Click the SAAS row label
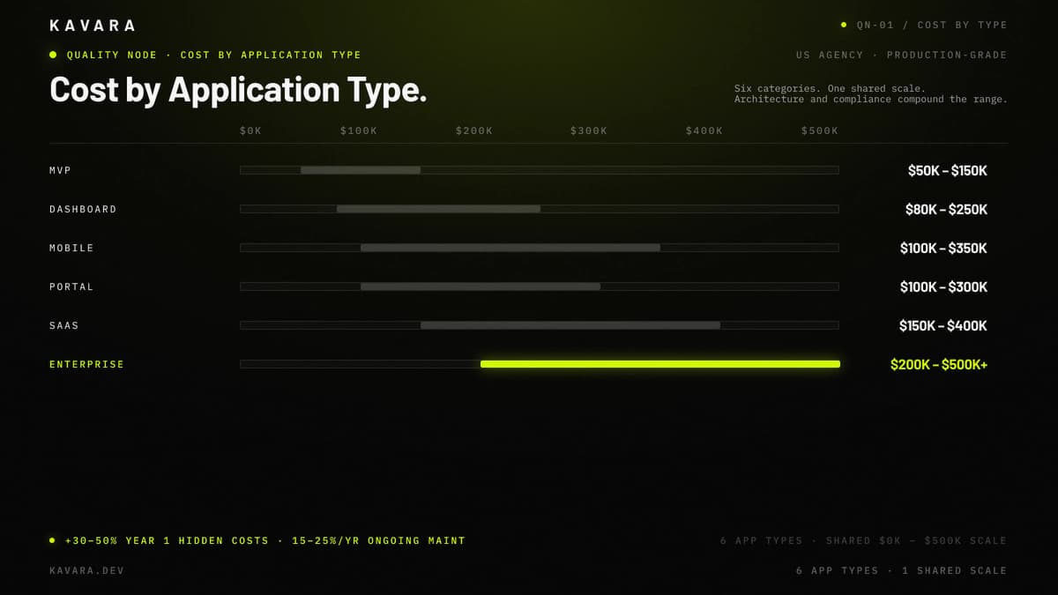1058x595 pixels. click(64, 325)
